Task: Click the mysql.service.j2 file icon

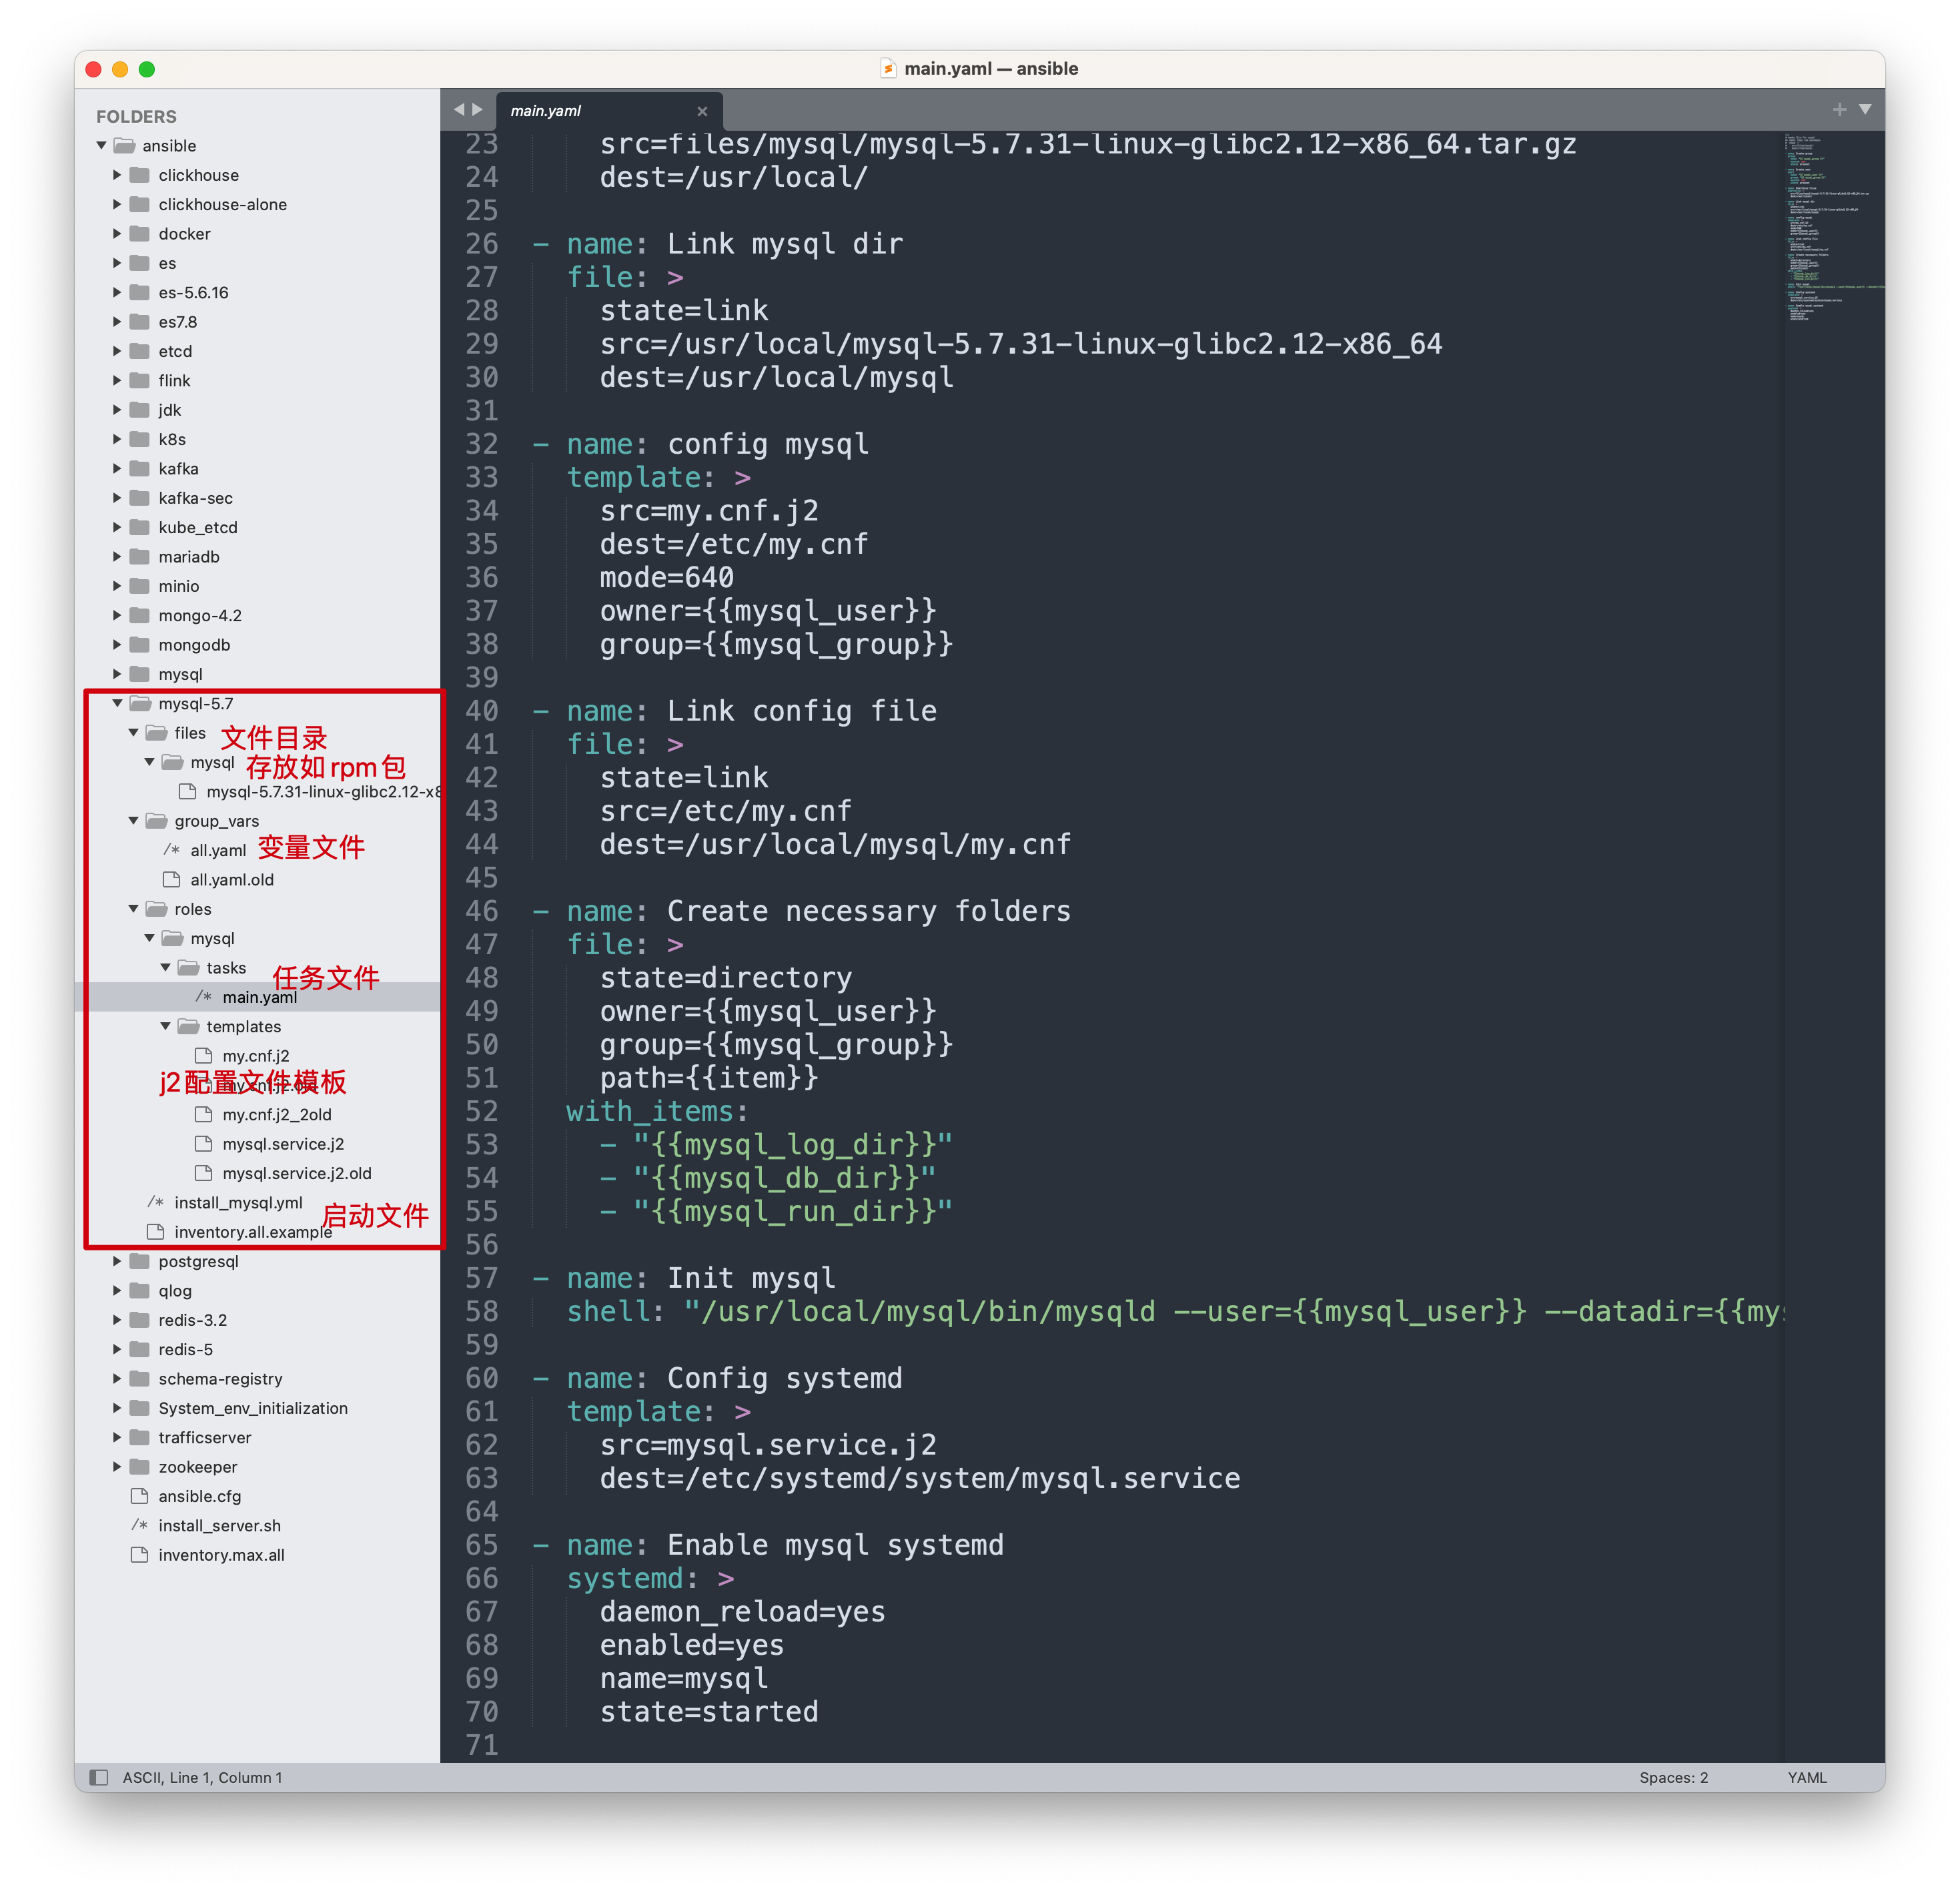Action: tap(204, 1144)
